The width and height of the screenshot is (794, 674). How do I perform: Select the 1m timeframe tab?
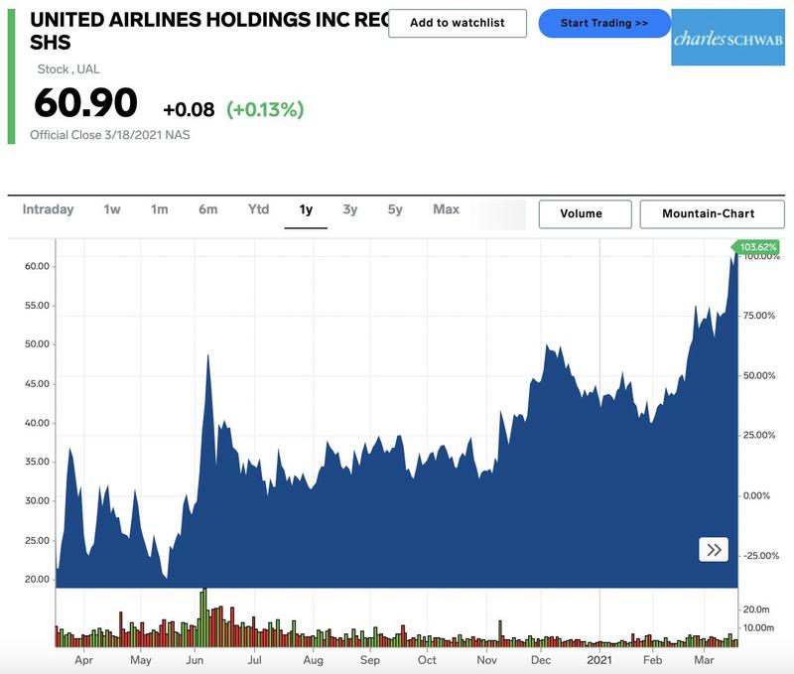[159, 209]
